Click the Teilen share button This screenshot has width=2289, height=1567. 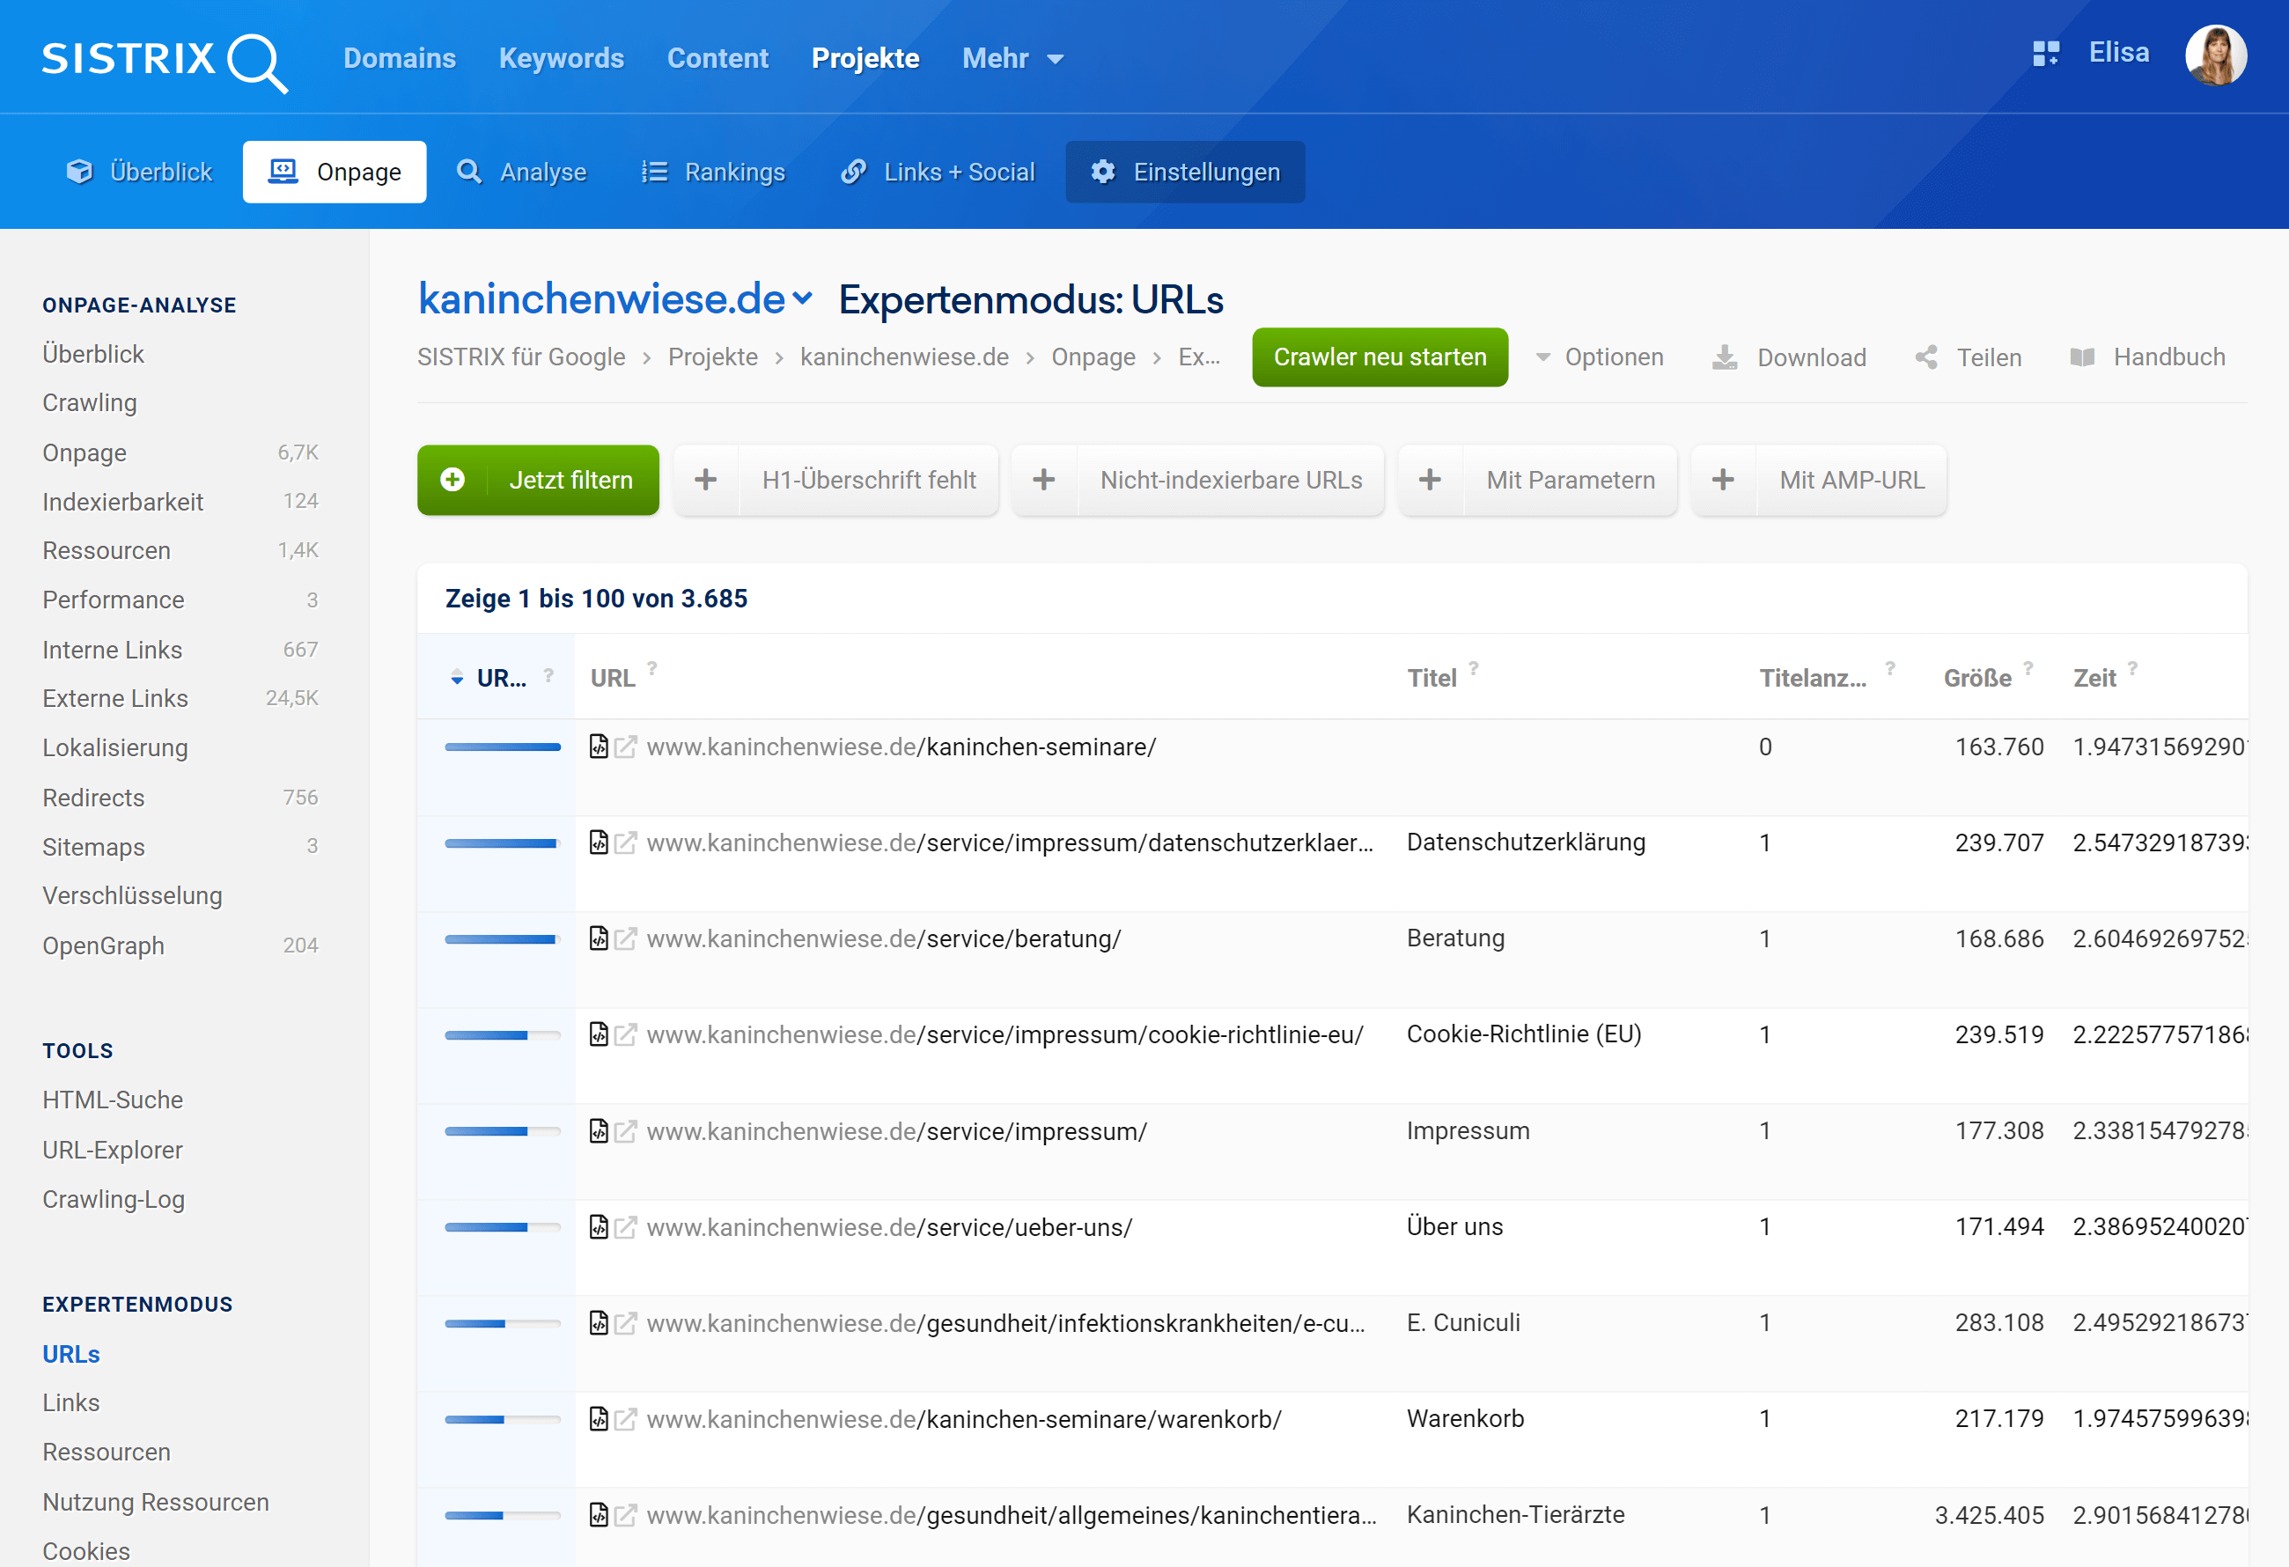(x=1968, y=357)
